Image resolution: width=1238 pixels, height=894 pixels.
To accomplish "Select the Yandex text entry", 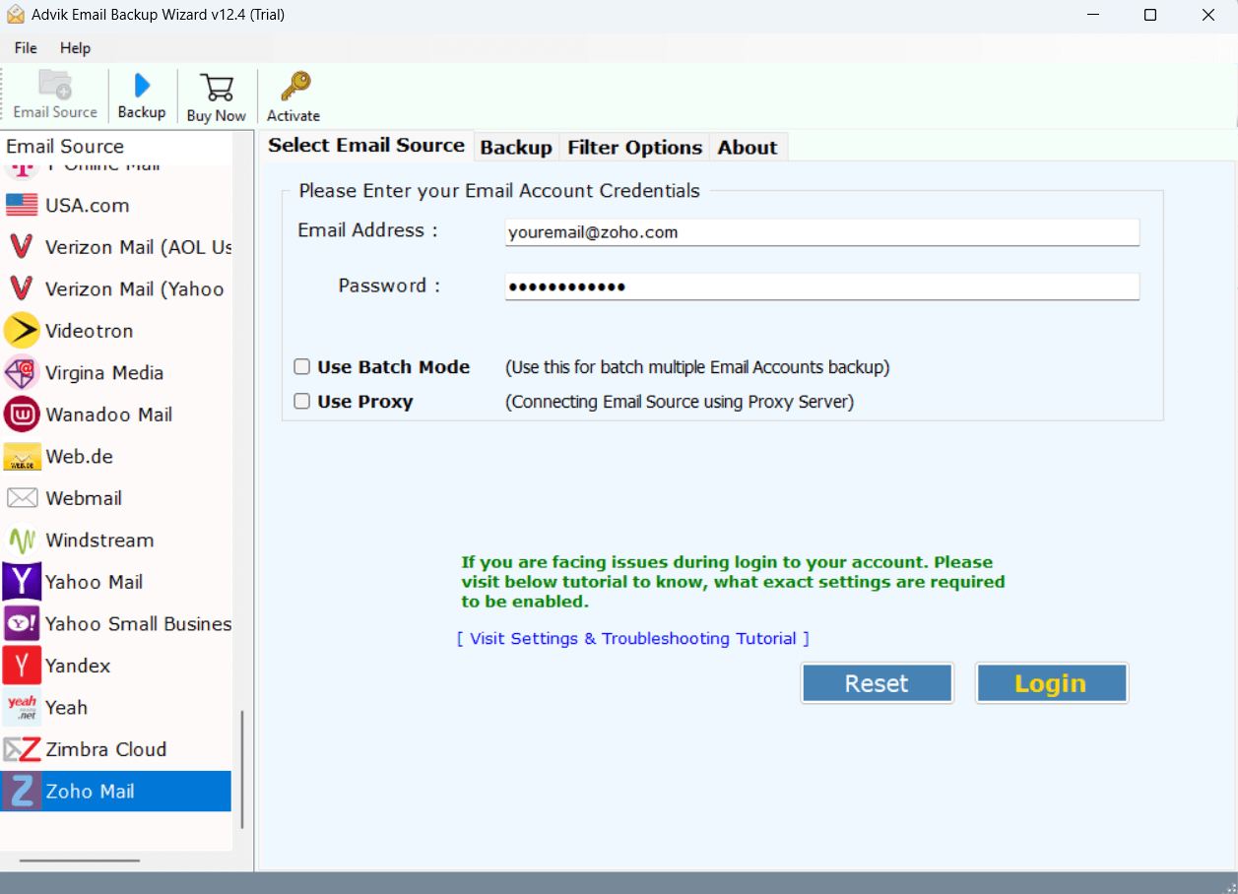I will (x=78, y=666).
